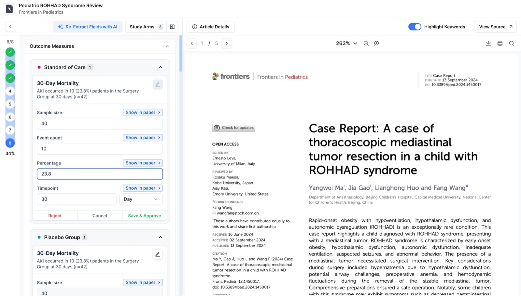Click email wangfang@bch.com.cn in PDF
The image size is (521, 296).
point(238,213)
